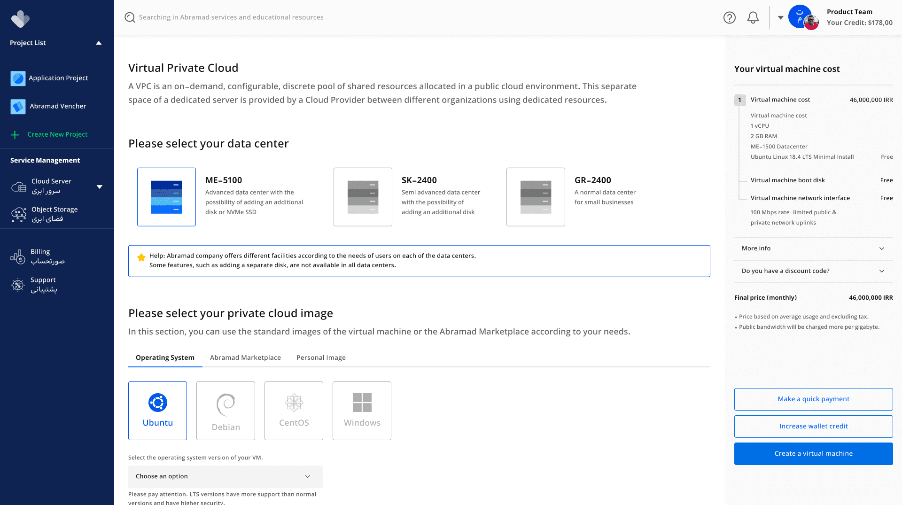Image resolution: width=902 pixels, height=505 pixels.
Task: Expand the discount code section
Action: tap(813, 271)
